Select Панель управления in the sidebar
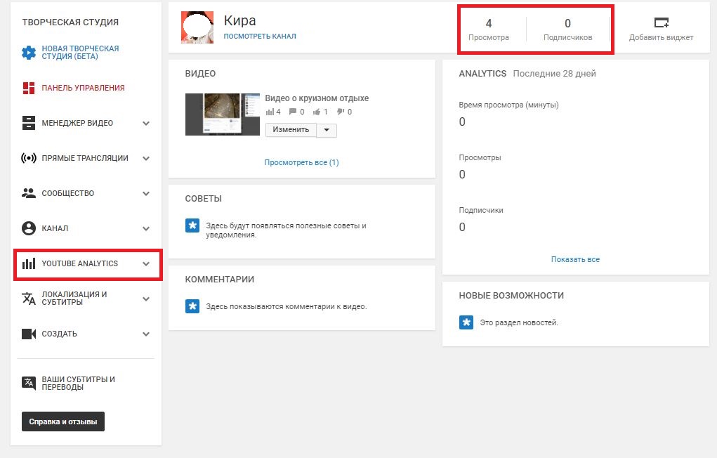Screen dimensions: 717x458 pos(83,88)
